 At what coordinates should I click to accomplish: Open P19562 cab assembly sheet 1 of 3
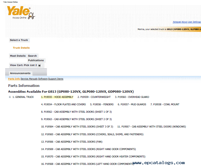click(77, 112)
